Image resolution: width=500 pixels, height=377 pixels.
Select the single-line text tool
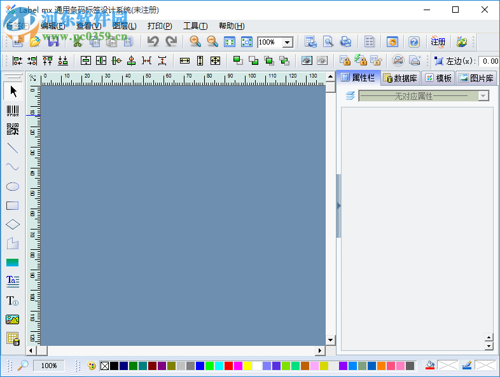[x=13, y=301]
